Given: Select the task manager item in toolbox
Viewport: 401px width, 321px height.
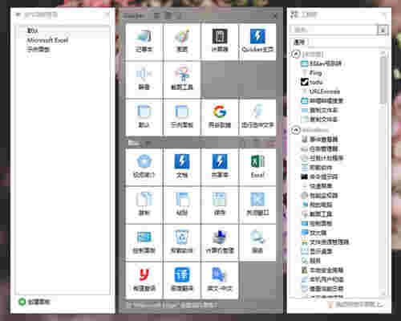Looking at the screenshot, I should pyautogui.click(x=319, y=148).
